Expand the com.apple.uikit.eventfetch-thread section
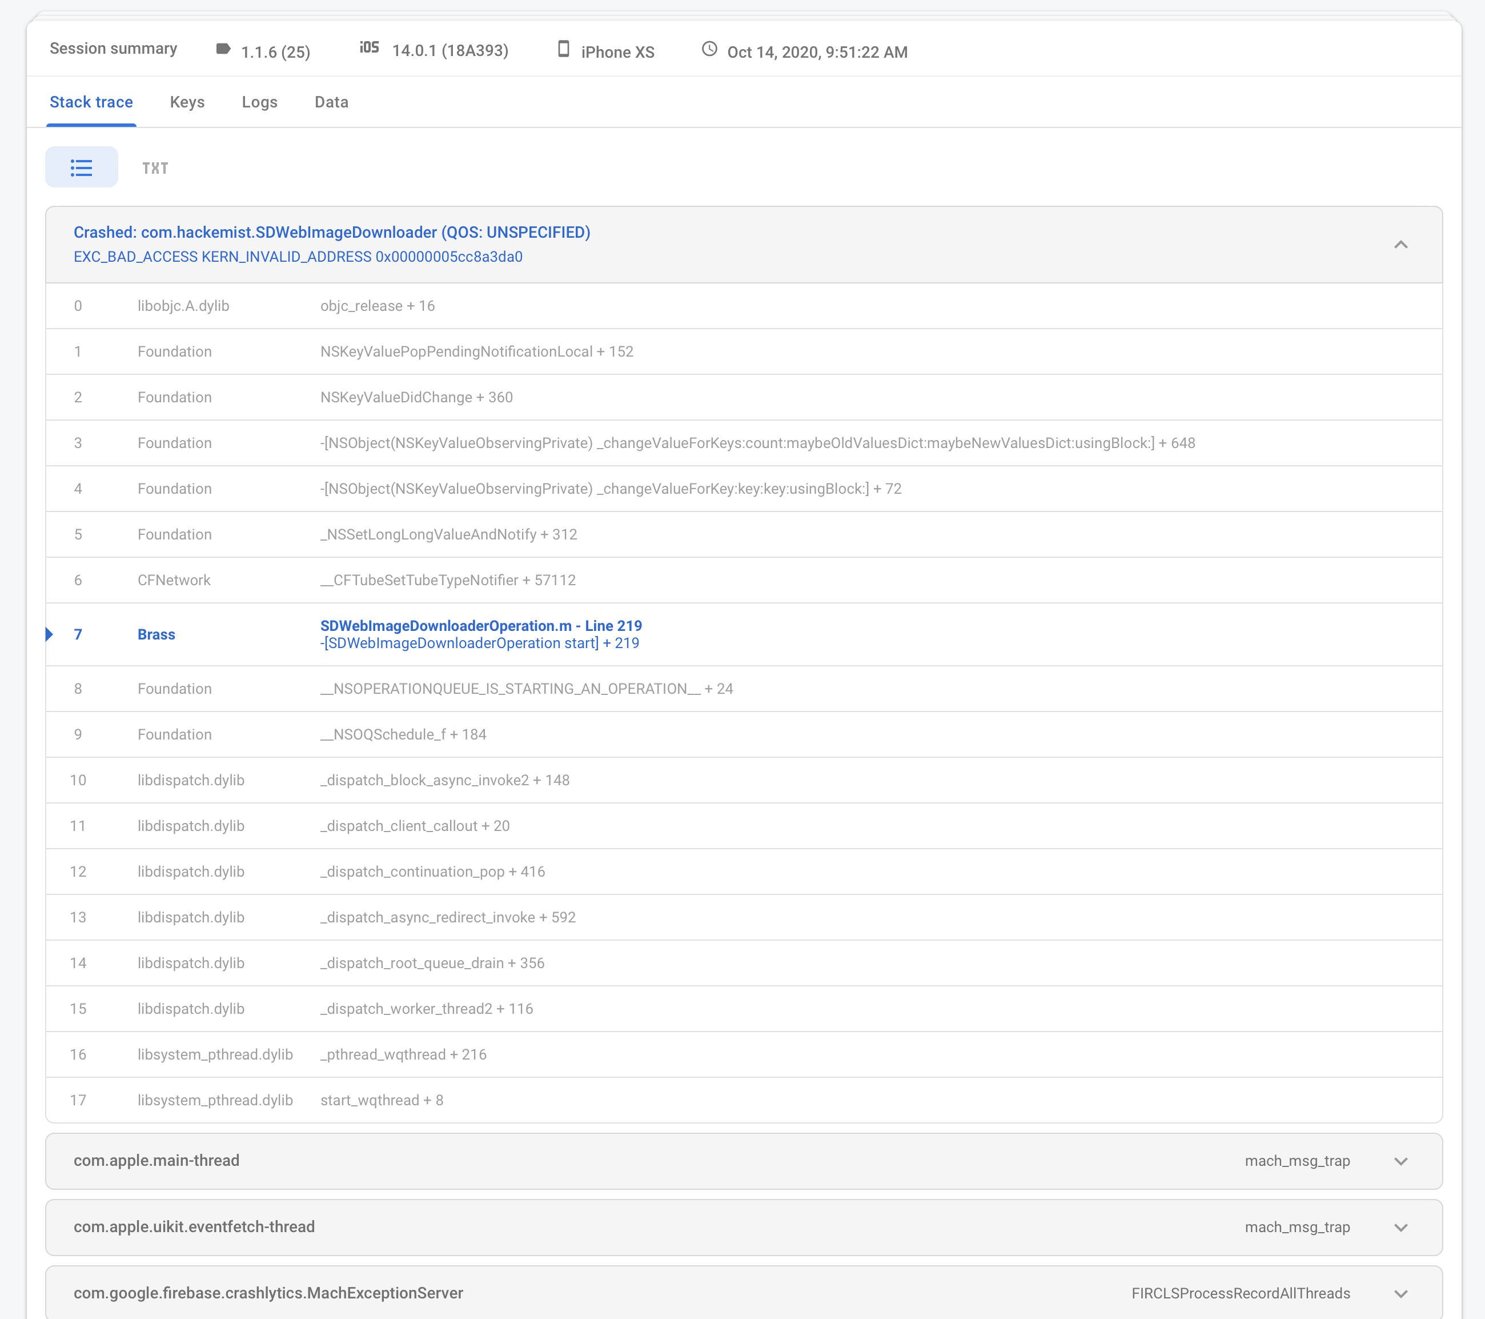This screenshot has height=1319, width=1485. click(x=1400, y=1226)
